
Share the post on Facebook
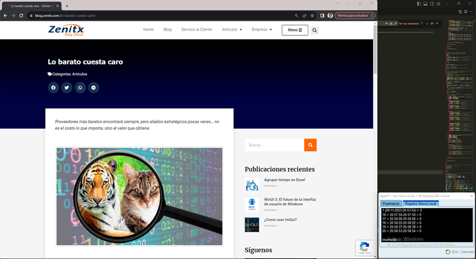click(53, 88)
